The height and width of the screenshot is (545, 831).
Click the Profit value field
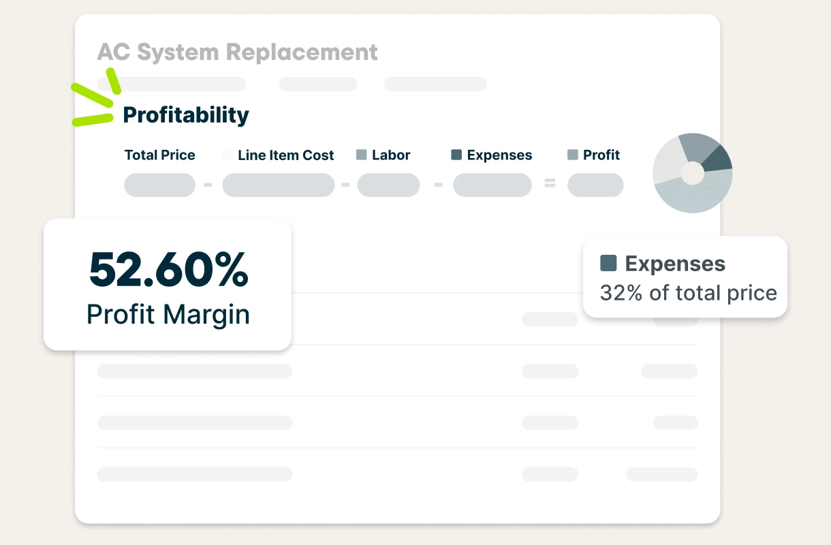595,185
